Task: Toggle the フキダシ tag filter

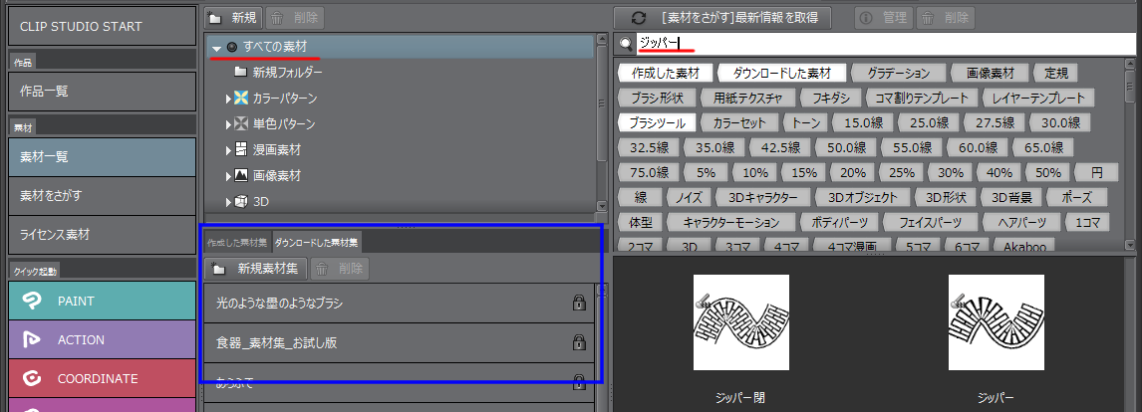Action: tap(830, 99)
